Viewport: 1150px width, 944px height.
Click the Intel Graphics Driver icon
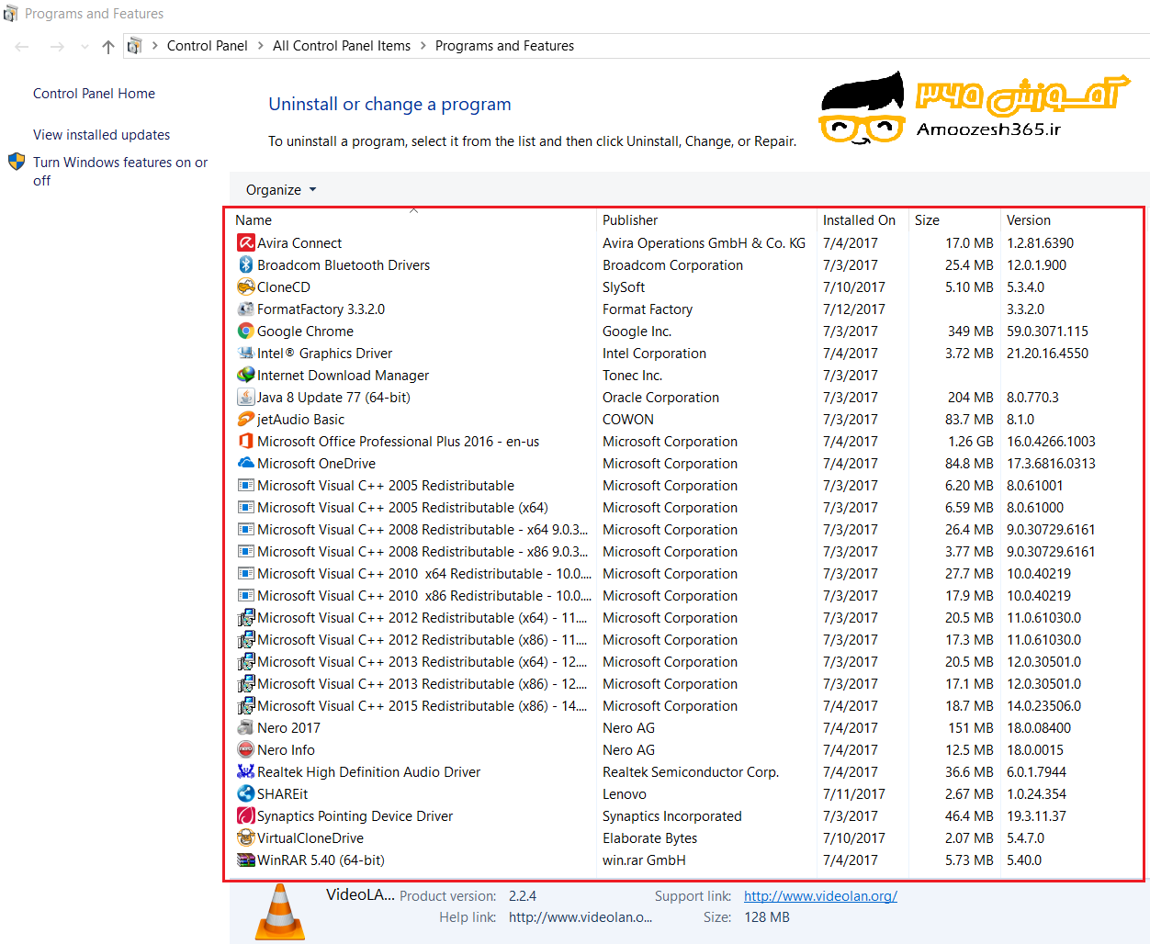(x=245, y=353)
